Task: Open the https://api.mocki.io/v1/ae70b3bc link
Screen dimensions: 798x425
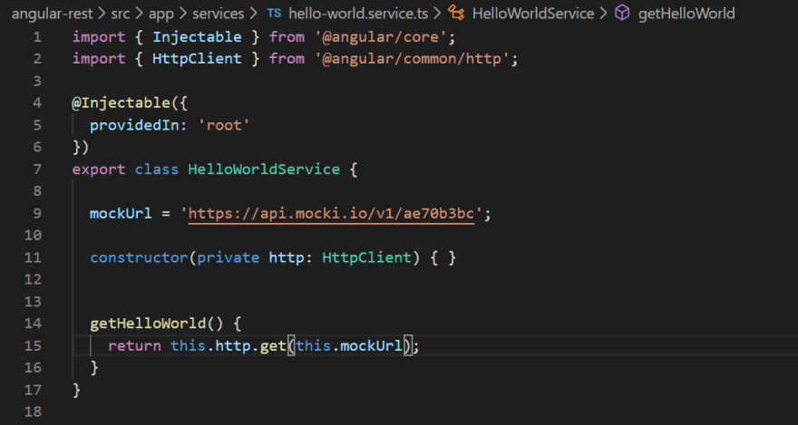Action: pos(331,214)
